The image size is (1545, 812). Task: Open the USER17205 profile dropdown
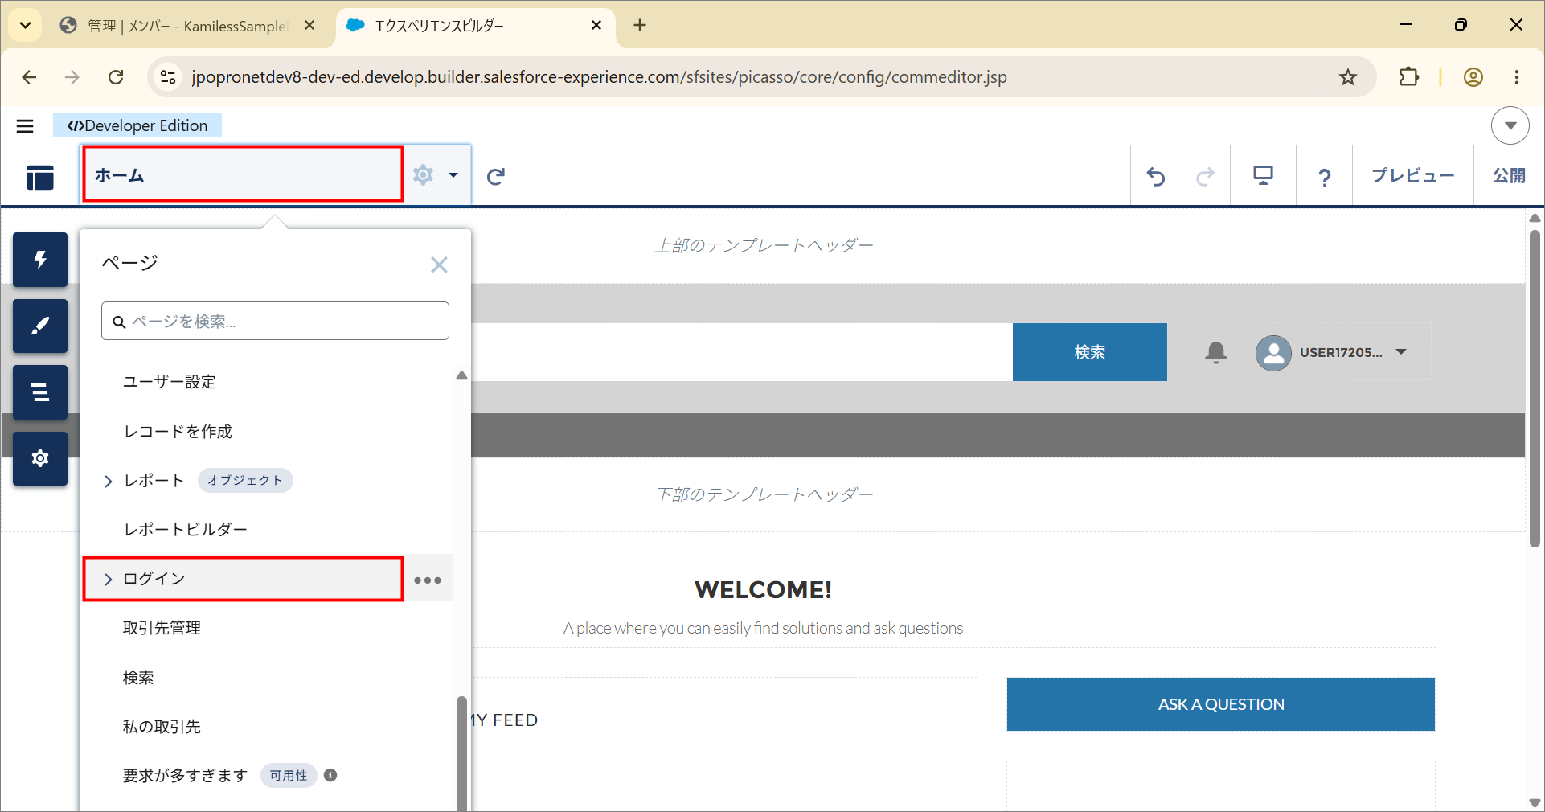tap(1331, 352)
